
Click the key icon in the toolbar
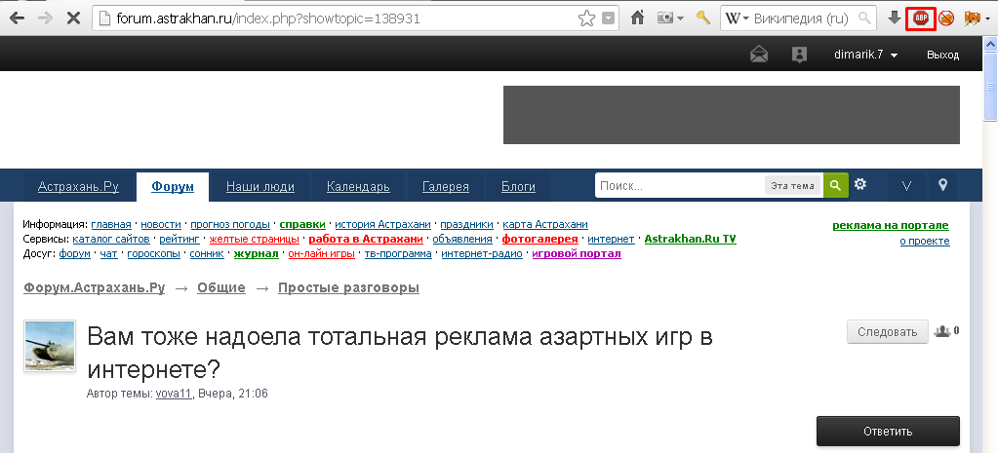702,18
